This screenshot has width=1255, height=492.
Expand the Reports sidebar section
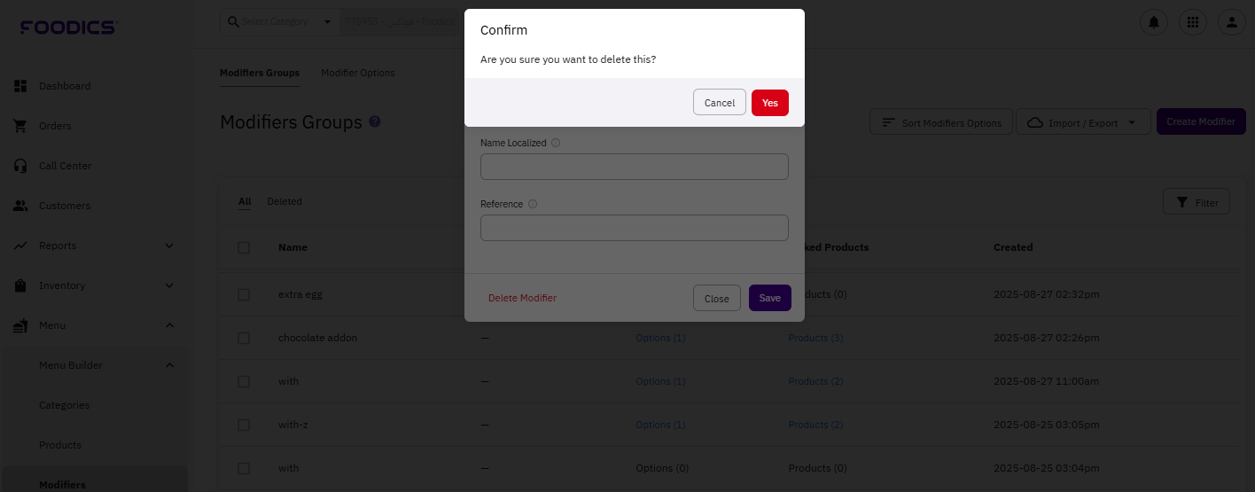coord(169,246)
